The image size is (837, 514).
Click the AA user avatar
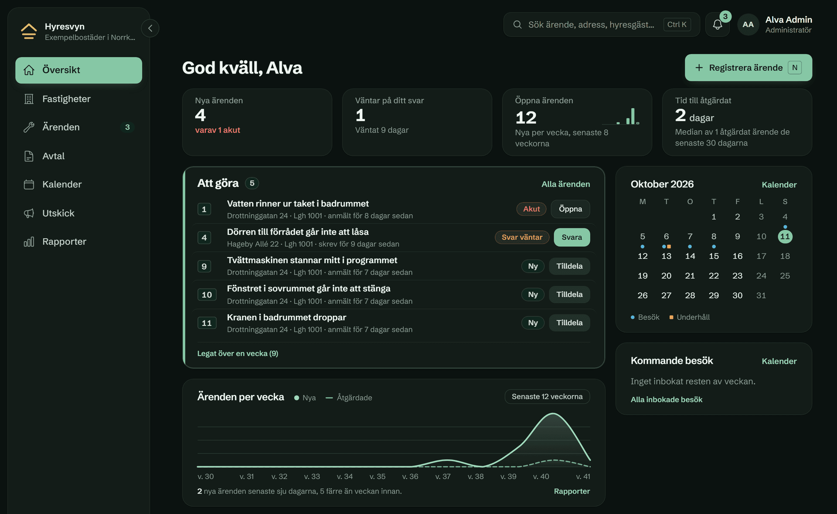(748, 24)
